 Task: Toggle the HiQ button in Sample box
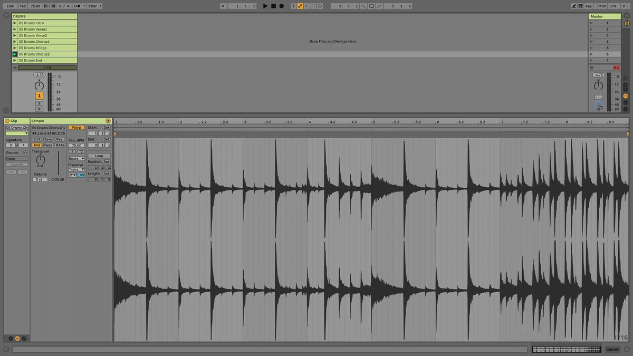click(x=36, y=145)
